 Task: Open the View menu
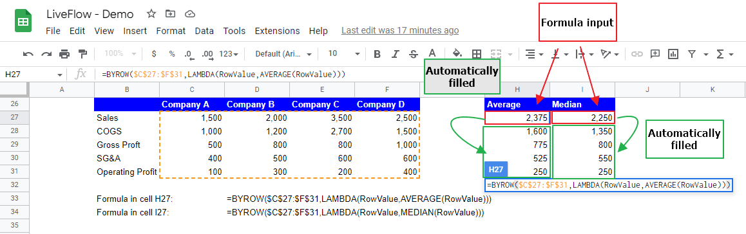tap(104, 31)
